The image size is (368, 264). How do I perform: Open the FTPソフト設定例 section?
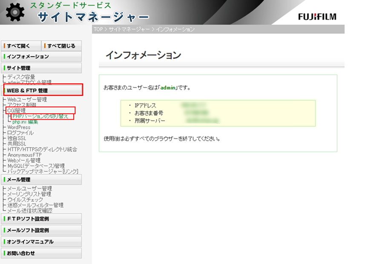pos(41,219)
